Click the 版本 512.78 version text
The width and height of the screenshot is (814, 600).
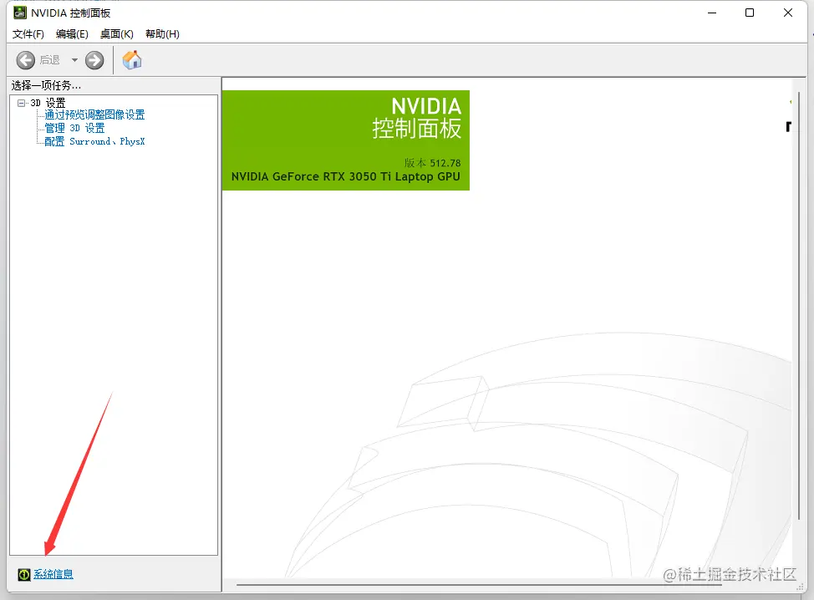pos(432,163)
